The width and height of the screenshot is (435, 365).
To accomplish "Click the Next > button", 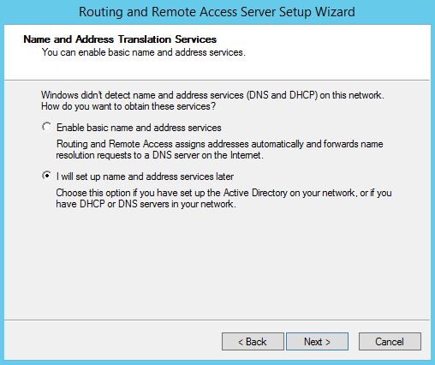I will tap(317, 341).
